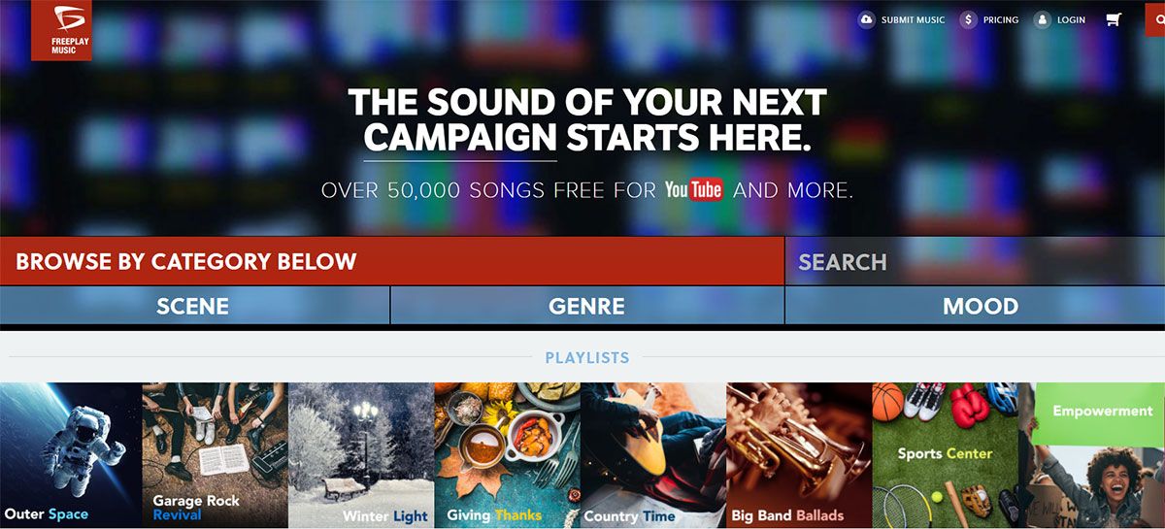1165x529 pixels.
Task: Click the PRICING link text
Action: [x=1001, y=19]
